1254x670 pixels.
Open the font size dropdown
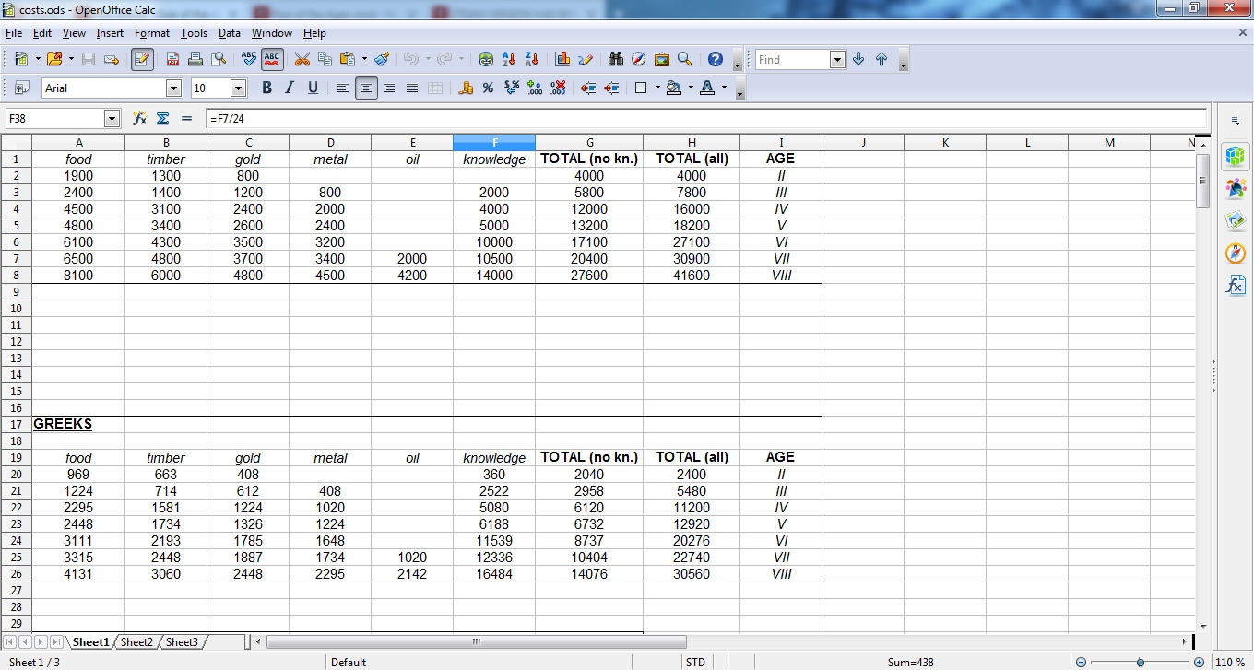point(238,88)
